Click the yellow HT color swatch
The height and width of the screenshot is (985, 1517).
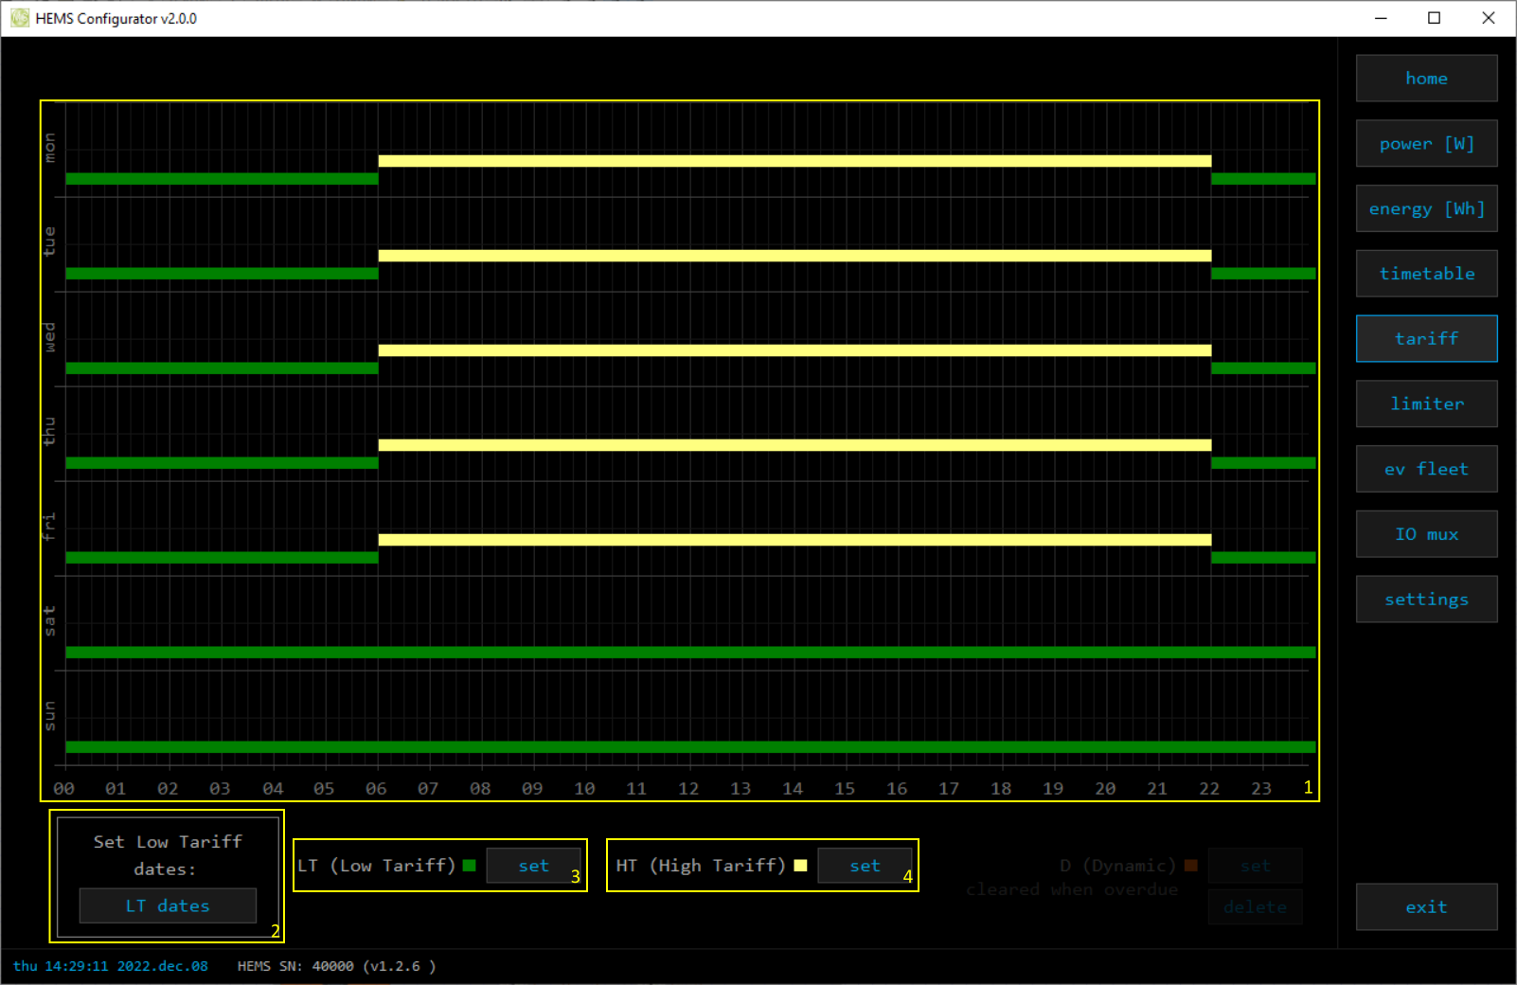801,866
